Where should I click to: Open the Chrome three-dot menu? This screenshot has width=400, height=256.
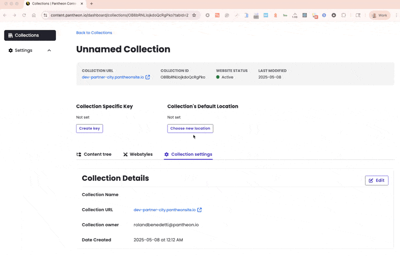click(395, 15)
